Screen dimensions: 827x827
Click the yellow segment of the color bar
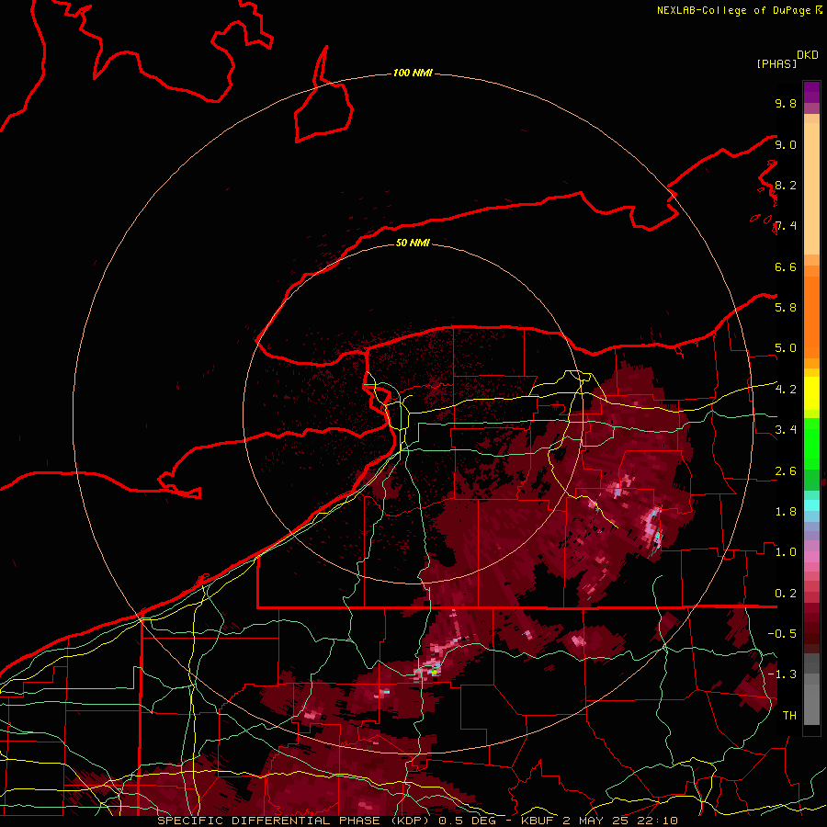[x=811, y=393]
